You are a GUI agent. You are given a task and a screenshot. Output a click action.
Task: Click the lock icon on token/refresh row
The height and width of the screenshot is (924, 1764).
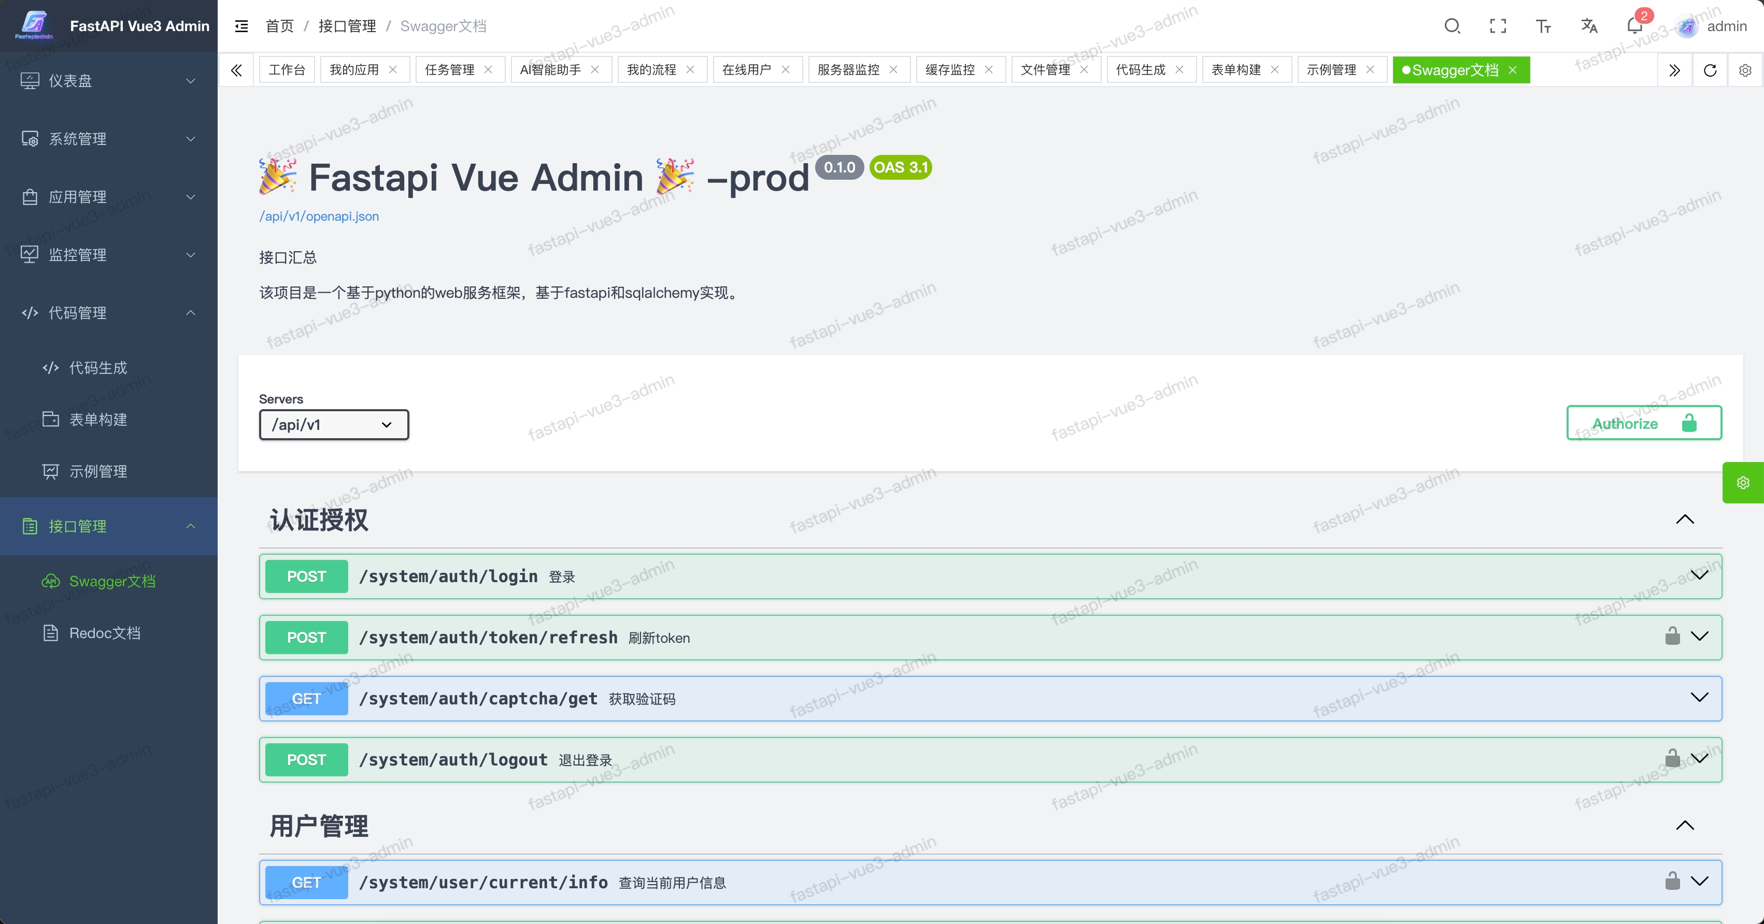[x=1672, y=636]
